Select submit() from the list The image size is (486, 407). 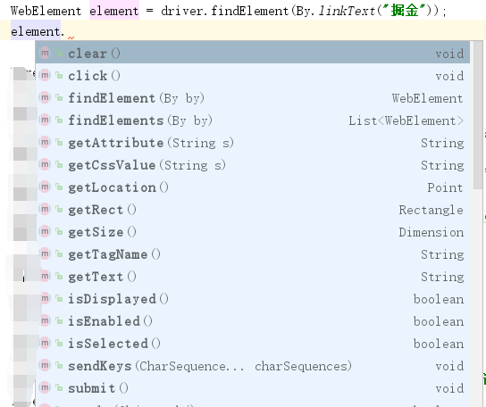pos(253,387)
